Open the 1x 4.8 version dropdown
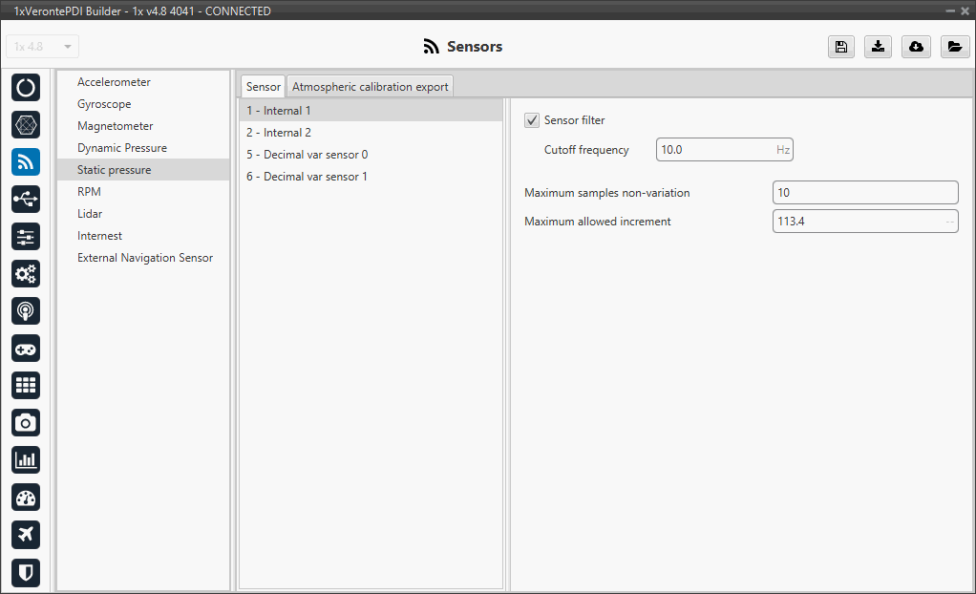The height and width of the screenshot is (594, 976). tap(43, 47)
